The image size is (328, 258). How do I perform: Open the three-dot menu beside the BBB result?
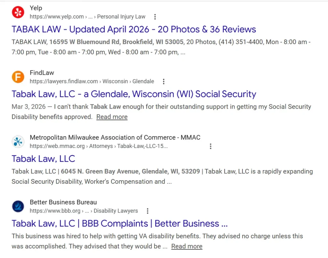[147, 211]
